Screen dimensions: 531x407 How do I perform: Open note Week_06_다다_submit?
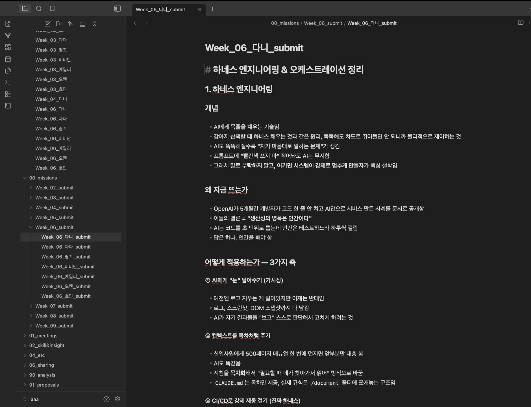coord(66,247)
